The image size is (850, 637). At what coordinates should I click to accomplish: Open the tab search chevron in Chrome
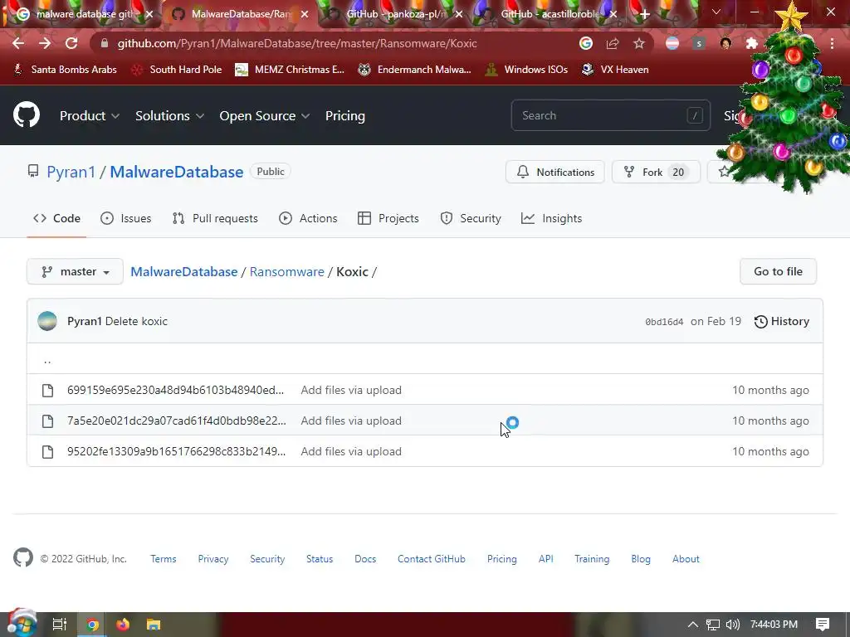pos(716,12)
